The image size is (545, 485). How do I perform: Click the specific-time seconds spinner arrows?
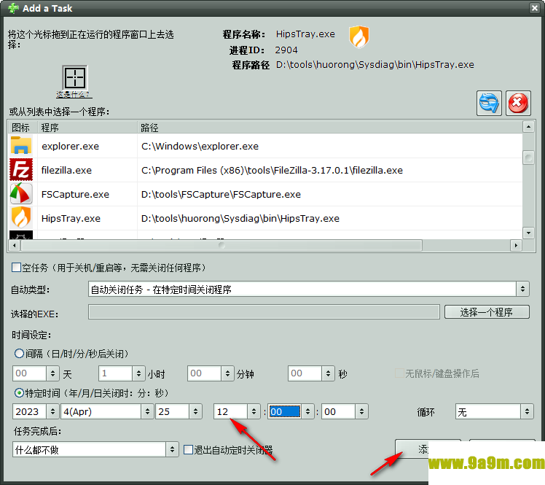click(x=361, y=411)
